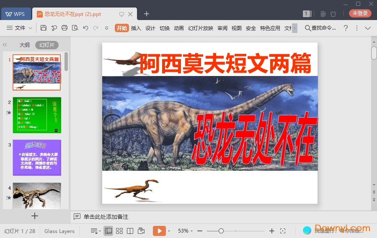
Task: Collapse the slide panel double chevron
Action: click(5, 45)
